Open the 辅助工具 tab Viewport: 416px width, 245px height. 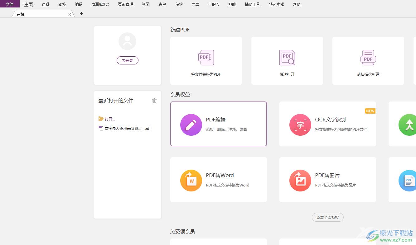tap(252, 4)
